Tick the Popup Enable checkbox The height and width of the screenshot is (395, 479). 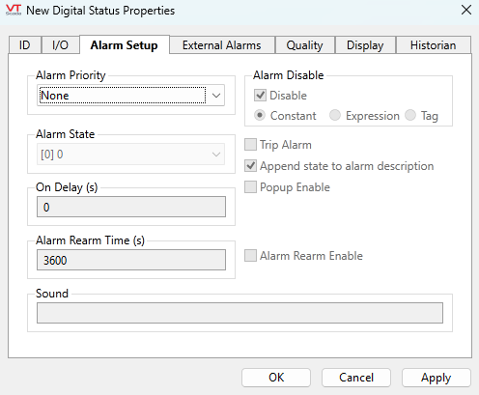pos(250,187)
